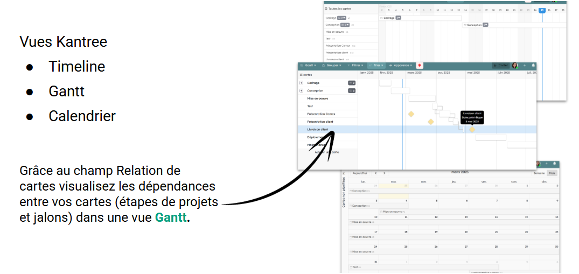This screenshot has height=274, width=579.
Task: Go to next month in Calendar window
Action: click(x=385, y=173)
